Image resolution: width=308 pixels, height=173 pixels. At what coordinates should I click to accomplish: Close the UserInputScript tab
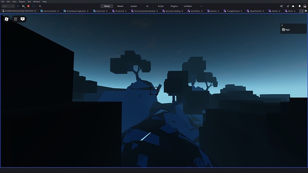point(58,11)
